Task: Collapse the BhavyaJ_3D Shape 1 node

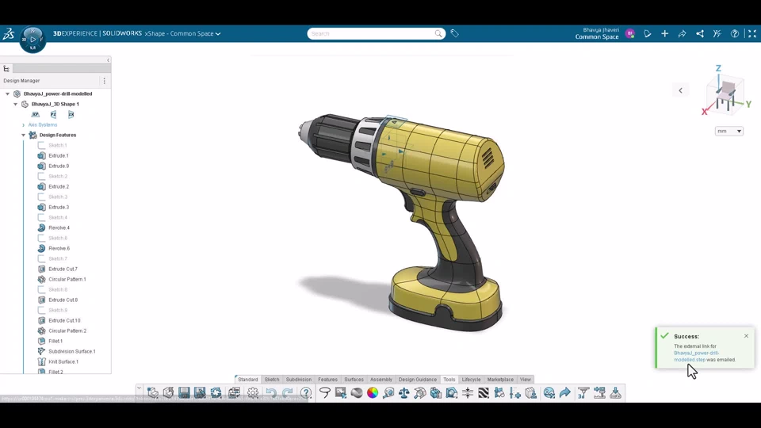Action: (x=16, y=104)
